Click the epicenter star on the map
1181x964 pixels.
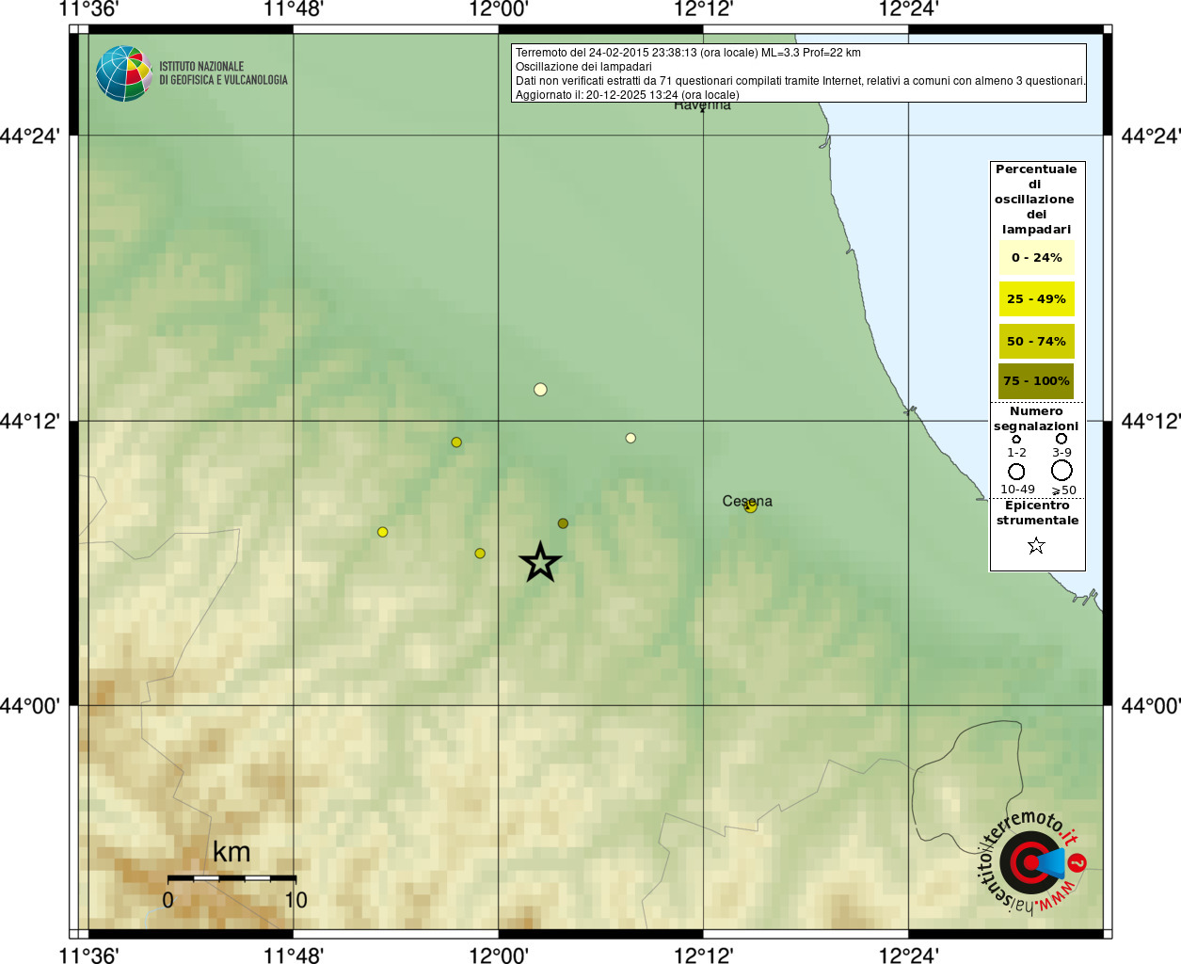point(540,562)
